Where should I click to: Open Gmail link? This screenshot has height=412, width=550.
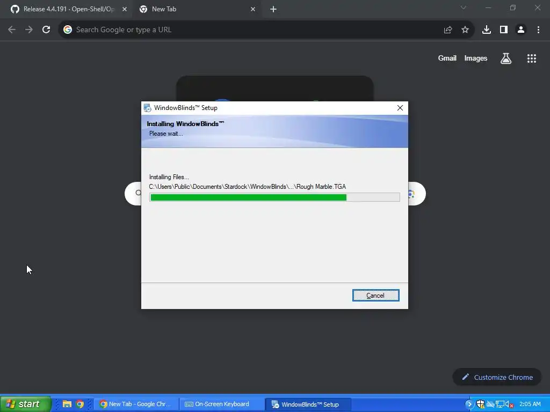[447, 58]
